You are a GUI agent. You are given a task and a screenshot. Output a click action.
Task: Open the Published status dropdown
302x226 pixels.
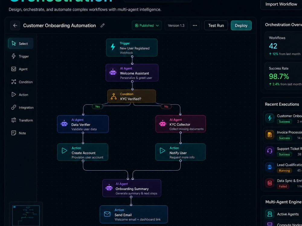pos(147,26)
